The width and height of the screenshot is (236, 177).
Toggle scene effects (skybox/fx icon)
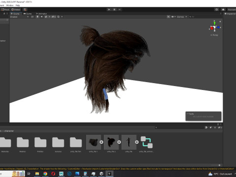[46, 17]
